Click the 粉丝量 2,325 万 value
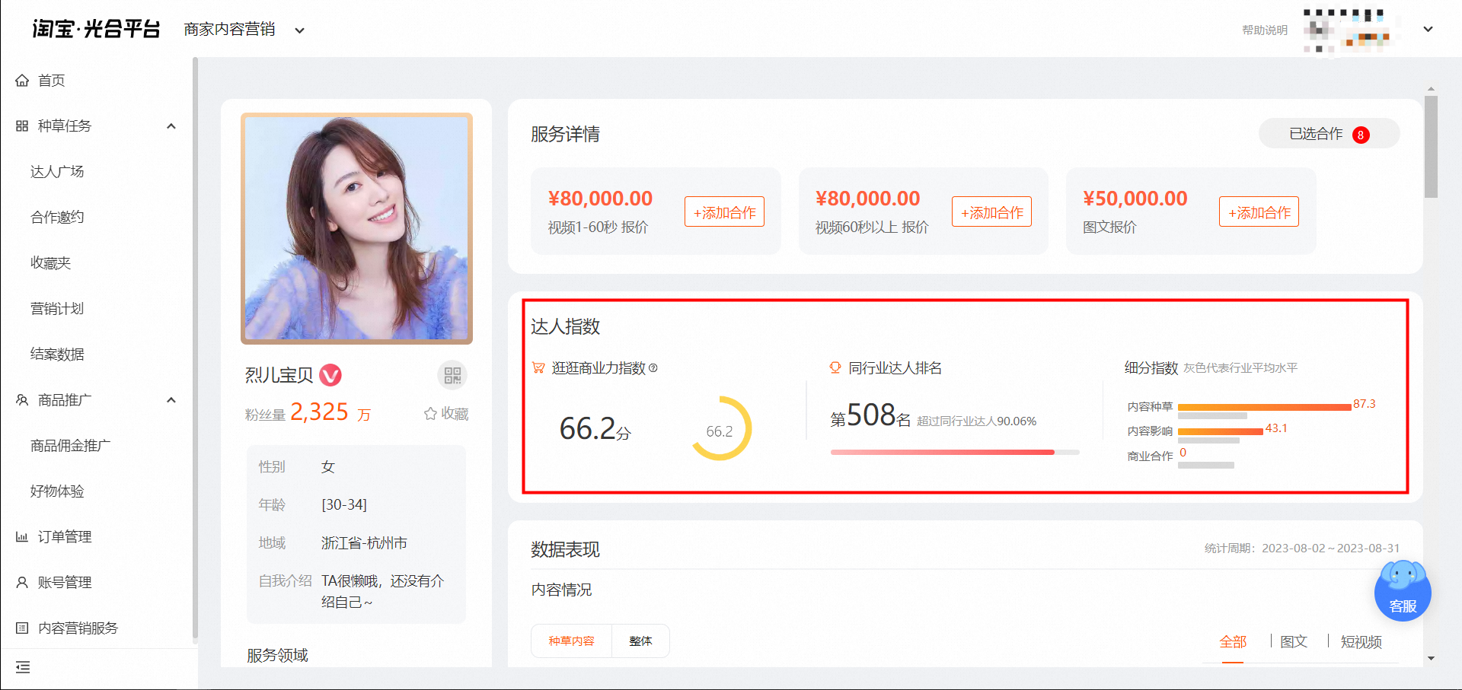Viewport: 1462px width, 690px height. pyautogui.click(x=330, y=413)
